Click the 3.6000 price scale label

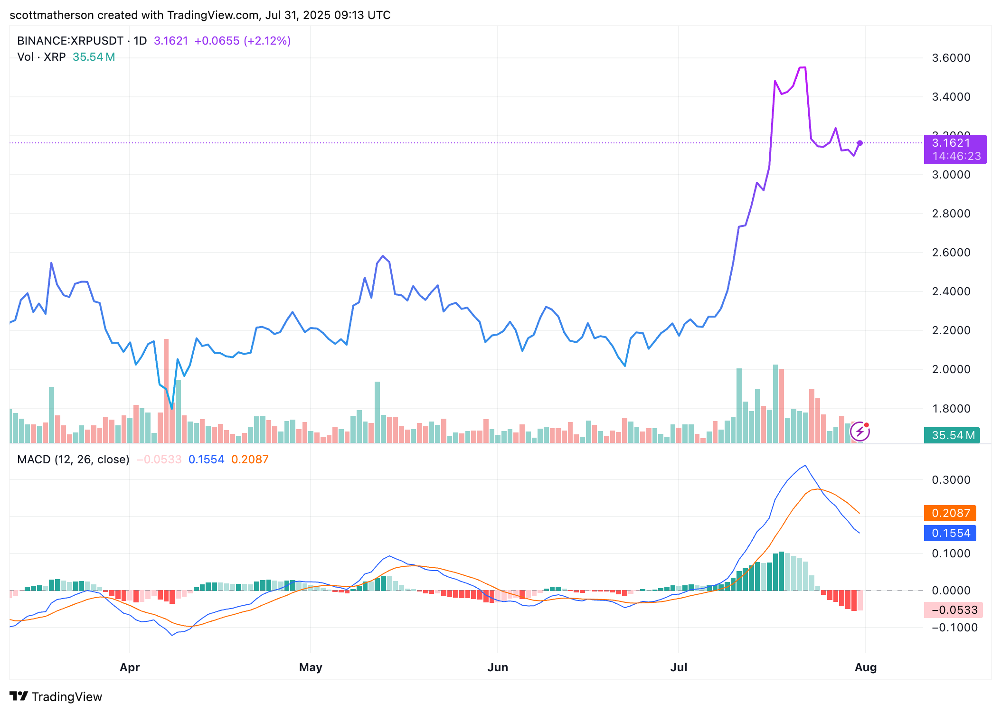[951, 58]
